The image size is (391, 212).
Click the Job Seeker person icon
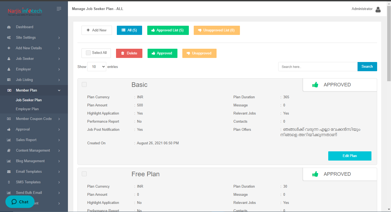tap(9, 59)
